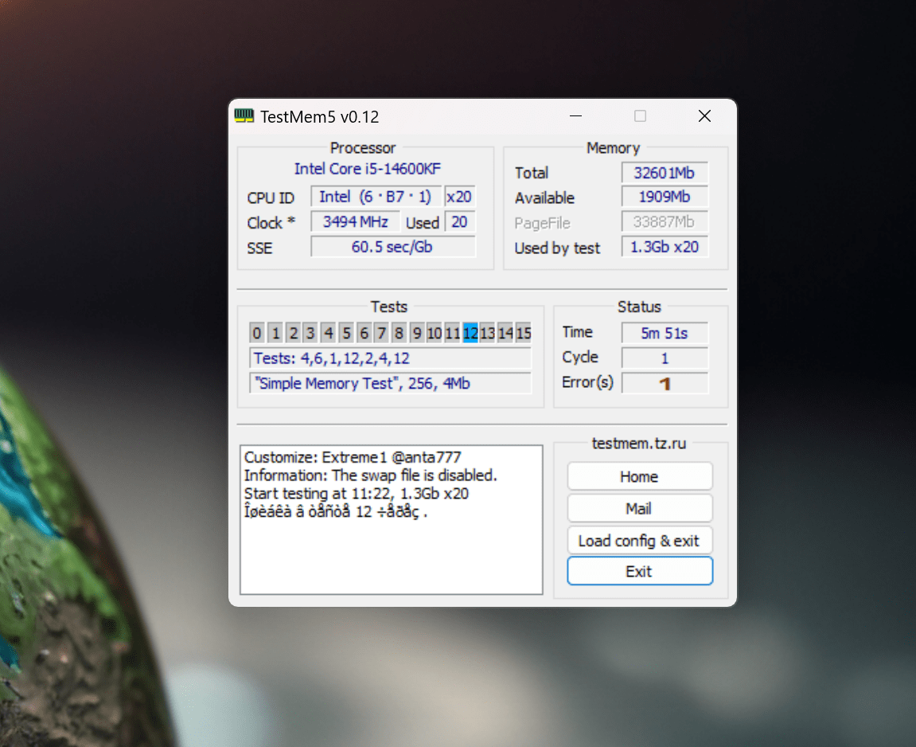The height and width of the screenshot is (747, 916).
Task: Click the Available memory 1909Mb value
Action: click(665, 197)
